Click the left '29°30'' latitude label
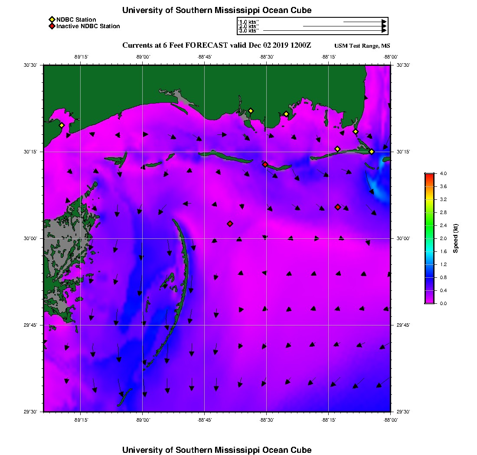This screenshot has width=477, height=455. (30, 412)
